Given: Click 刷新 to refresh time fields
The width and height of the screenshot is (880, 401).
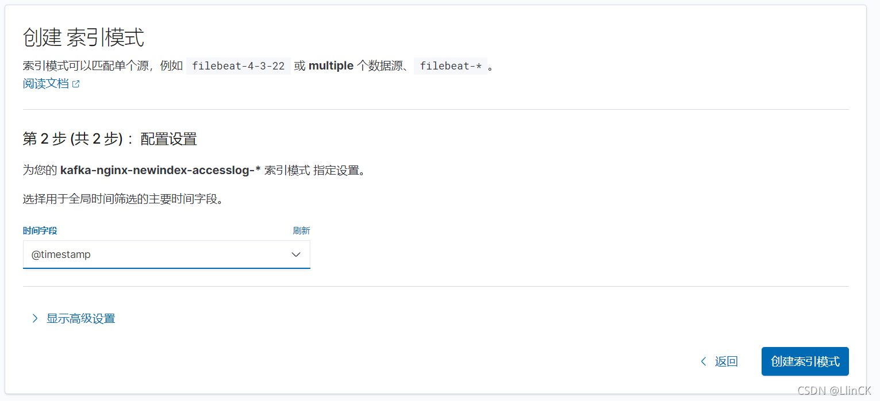Looking at the screenshot, I should coord(301,230).
